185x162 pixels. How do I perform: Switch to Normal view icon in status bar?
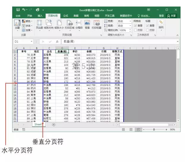[x=124, y=130]
